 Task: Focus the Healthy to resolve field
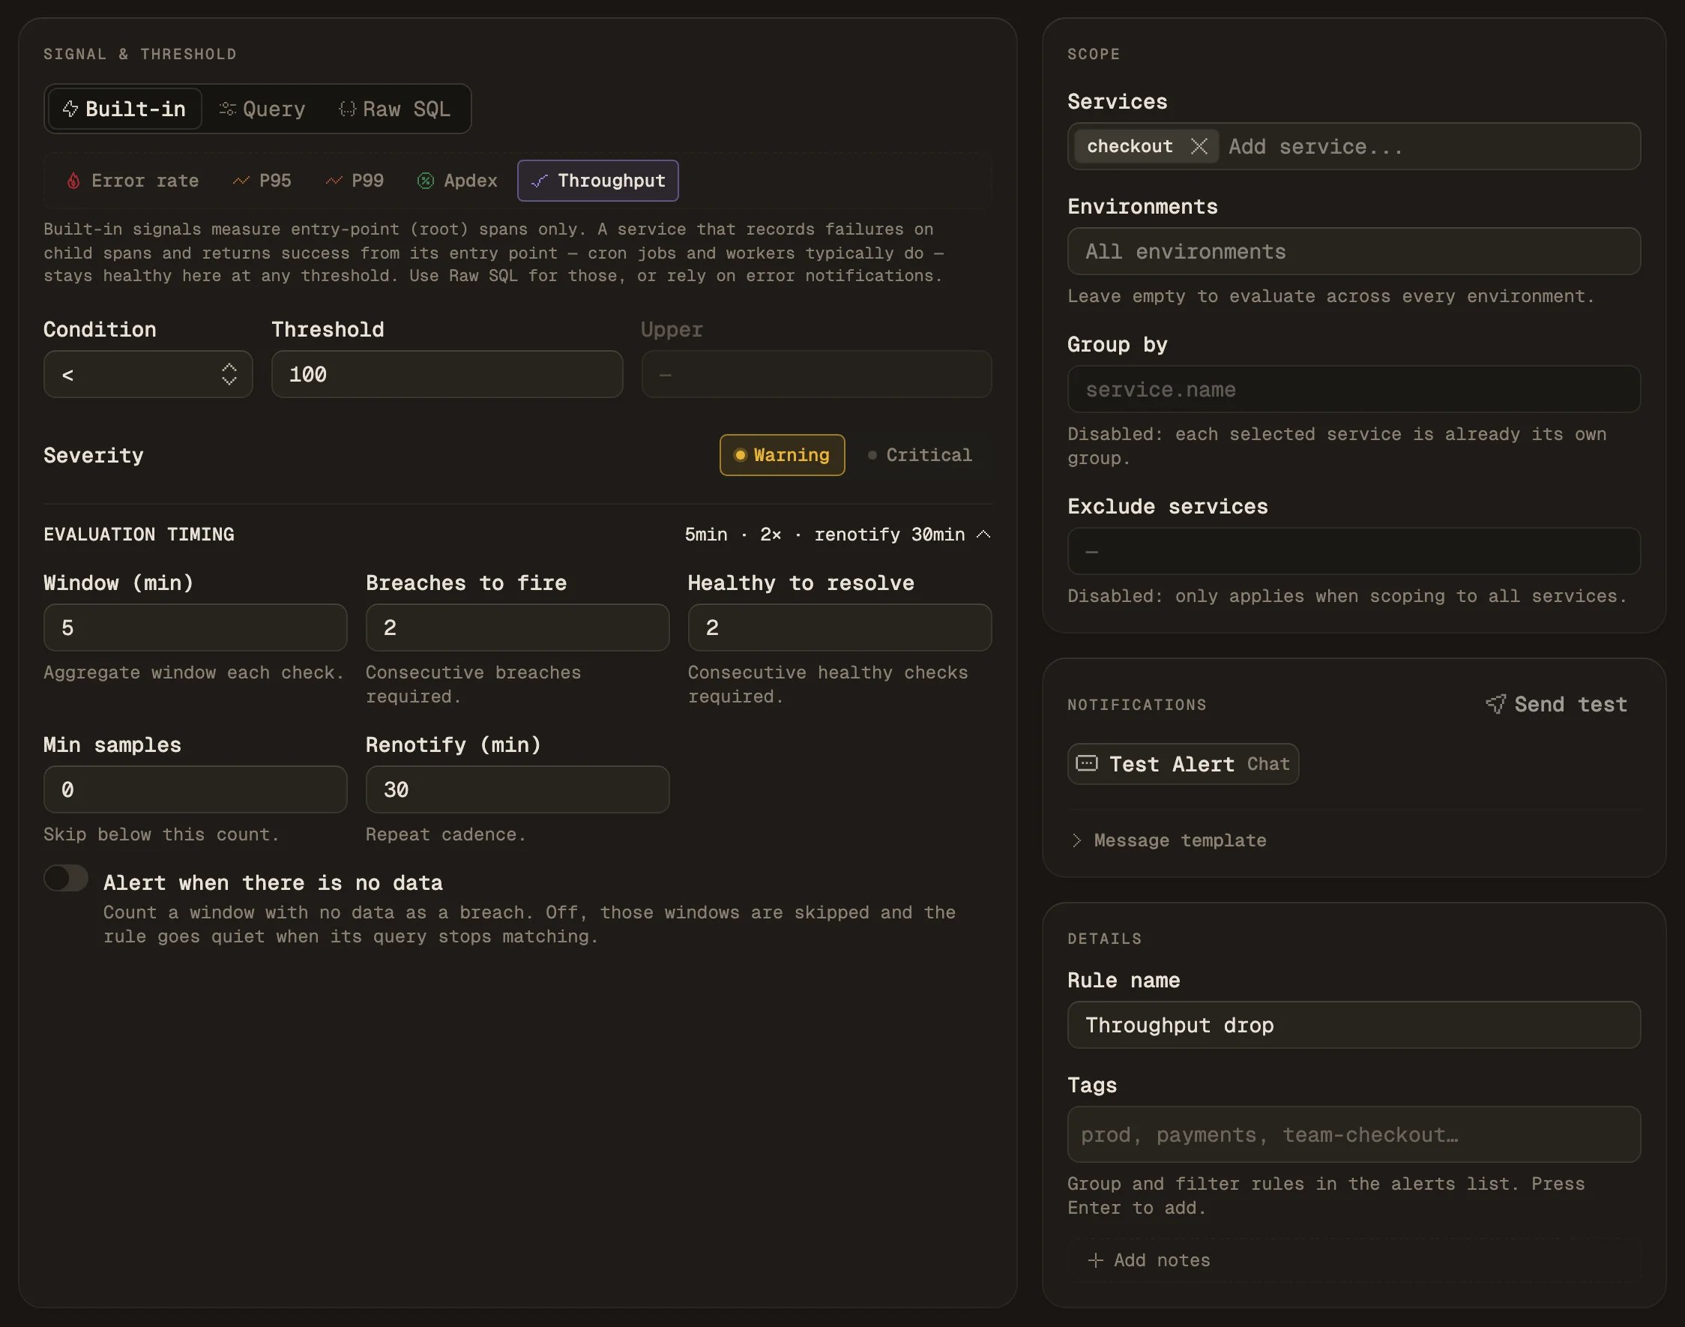click(x=839, y=627)
